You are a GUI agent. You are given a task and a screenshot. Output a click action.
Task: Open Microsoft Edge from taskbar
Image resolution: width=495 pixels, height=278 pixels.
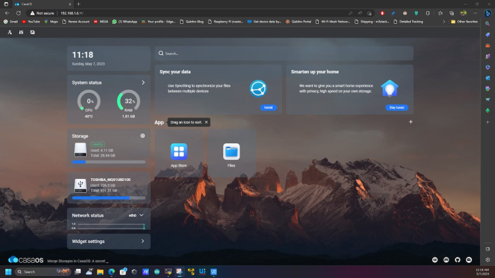[x=111, y=271]
